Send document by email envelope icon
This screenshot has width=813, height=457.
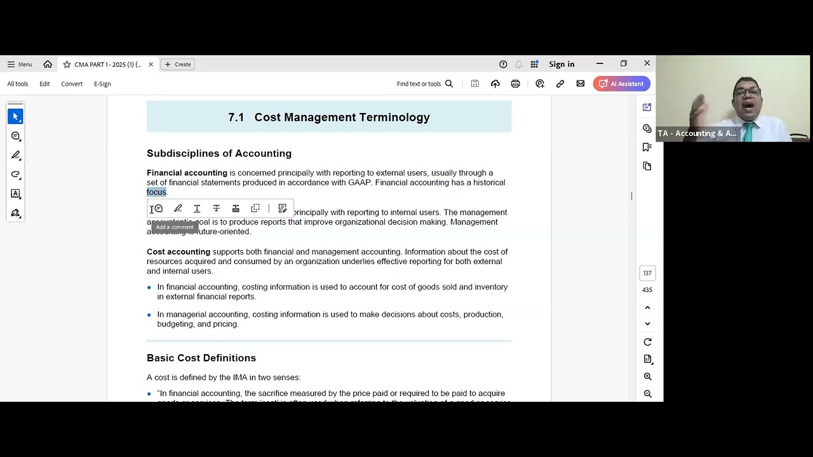coord(581,84)
